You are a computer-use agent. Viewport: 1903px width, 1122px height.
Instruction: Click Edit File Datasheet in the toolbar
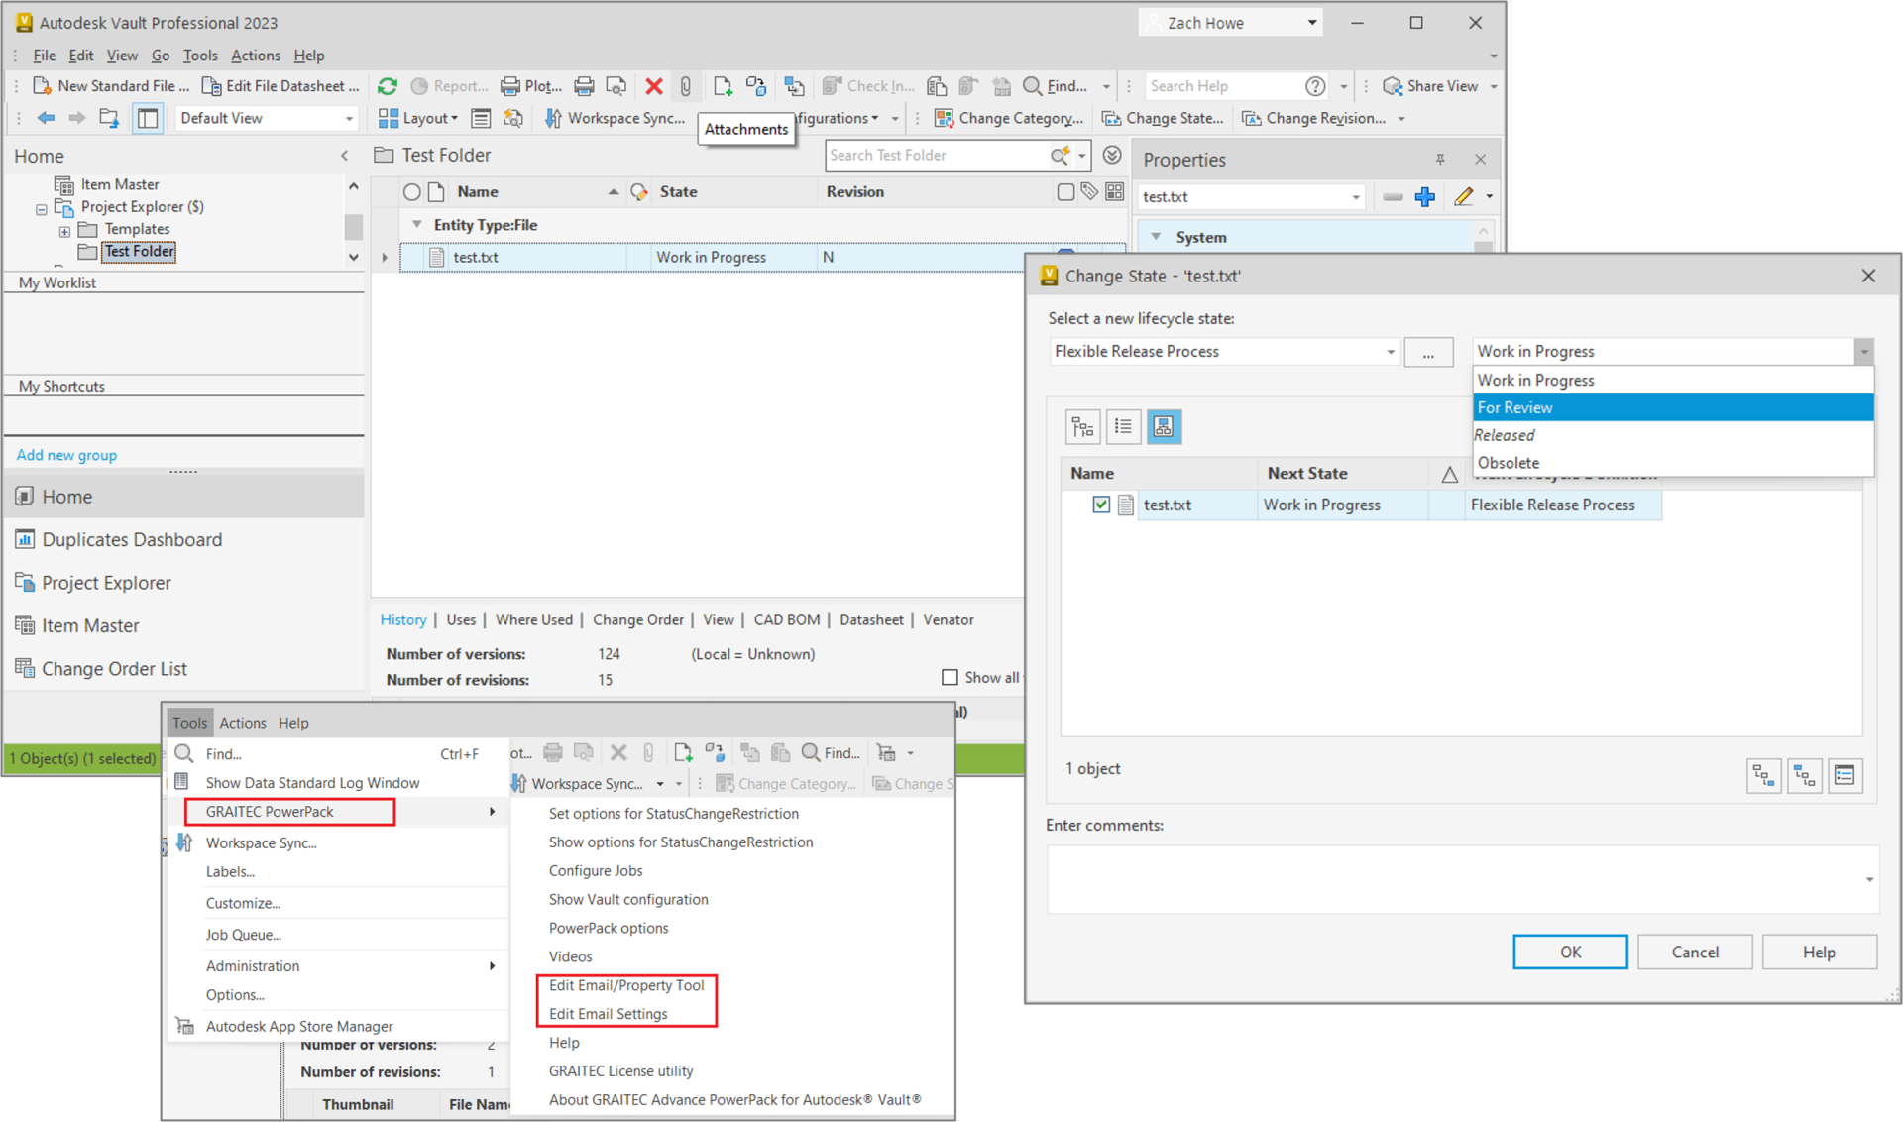point(280,86)
